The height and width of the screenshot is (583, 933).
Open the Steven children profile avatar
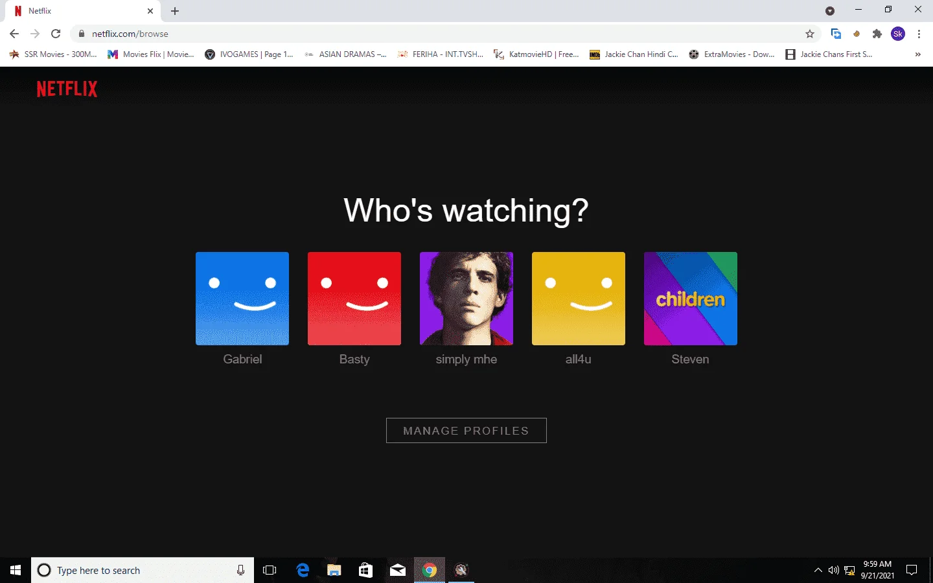coord(691,299)
